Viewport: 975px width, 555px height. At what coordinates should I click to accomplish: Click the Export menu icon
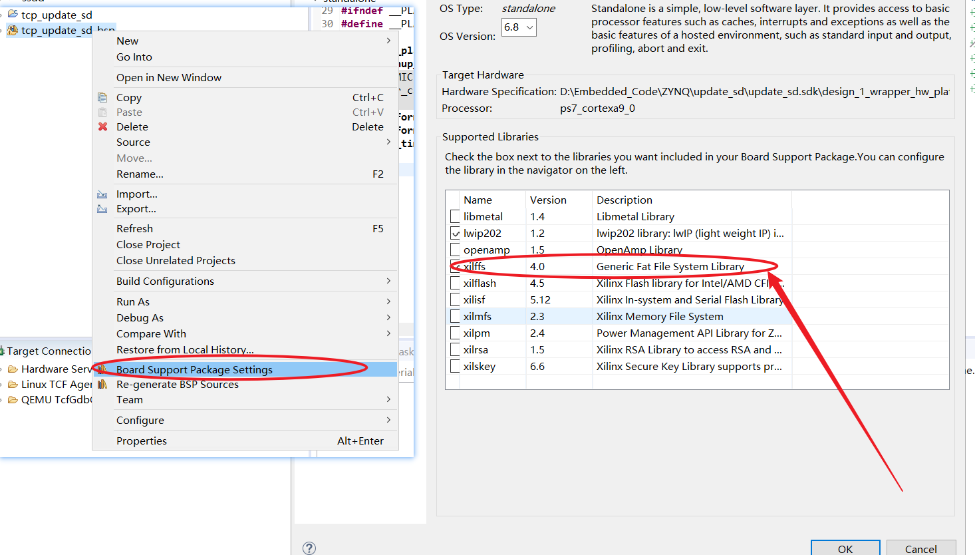tap(102, 209)
